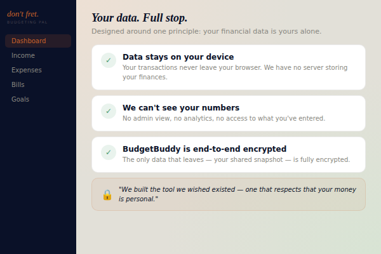Viewport: 381px width, 254px height.
Task: Select Goals from the sidebar
Action: (20, 99)
